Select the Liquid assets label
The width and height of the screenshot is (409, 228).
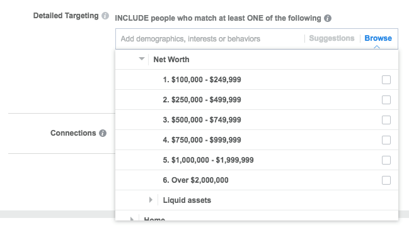coord(187,200)
